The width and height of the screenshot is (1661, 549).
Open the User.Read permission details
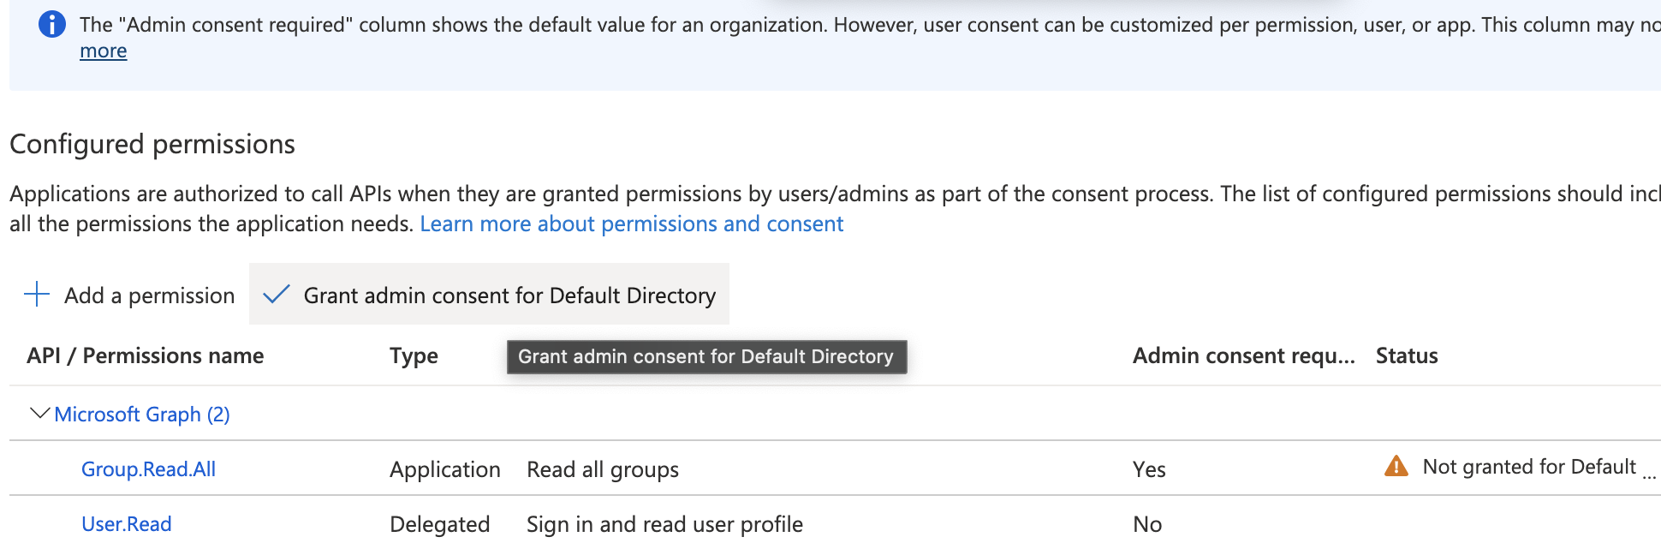click(126, 524)
